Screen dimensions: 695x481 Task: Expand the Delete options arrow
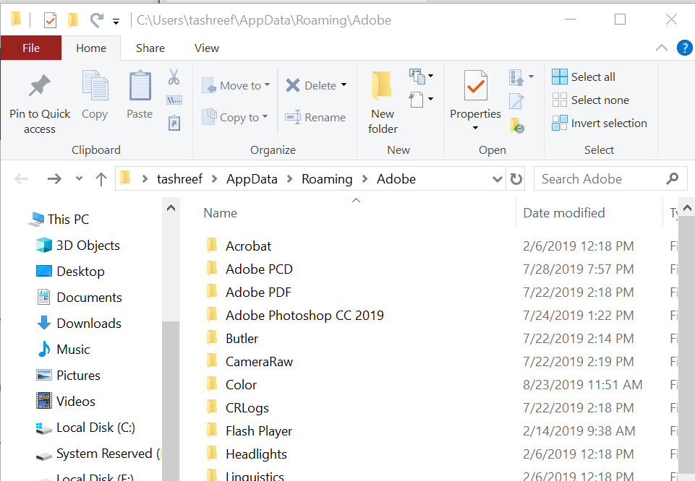click(x=344, y=84)
